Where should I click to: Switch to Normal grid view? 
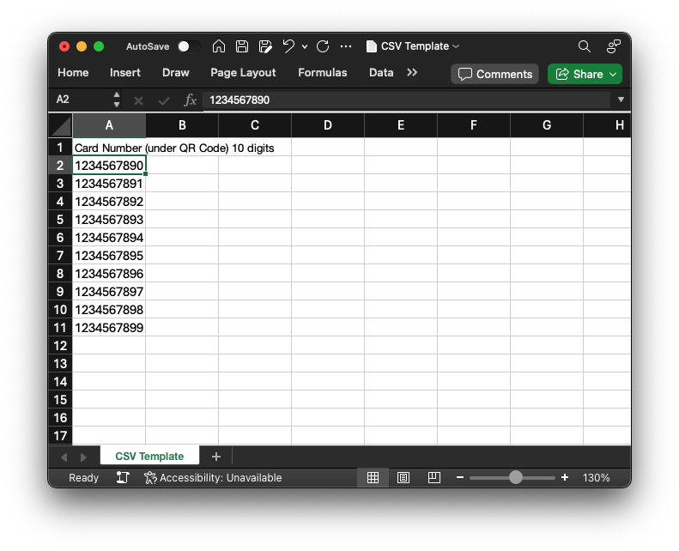(373, 478)
